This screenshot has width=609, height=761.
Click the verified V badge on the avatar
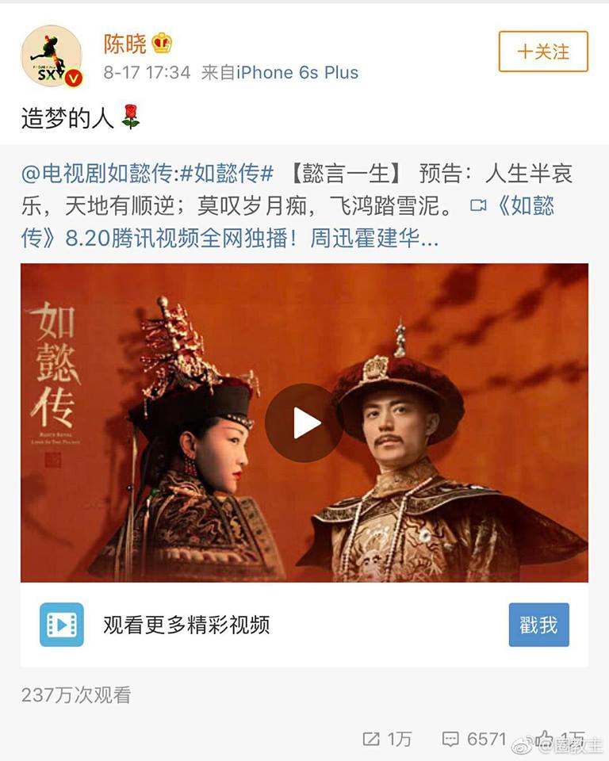pos(74,78)
